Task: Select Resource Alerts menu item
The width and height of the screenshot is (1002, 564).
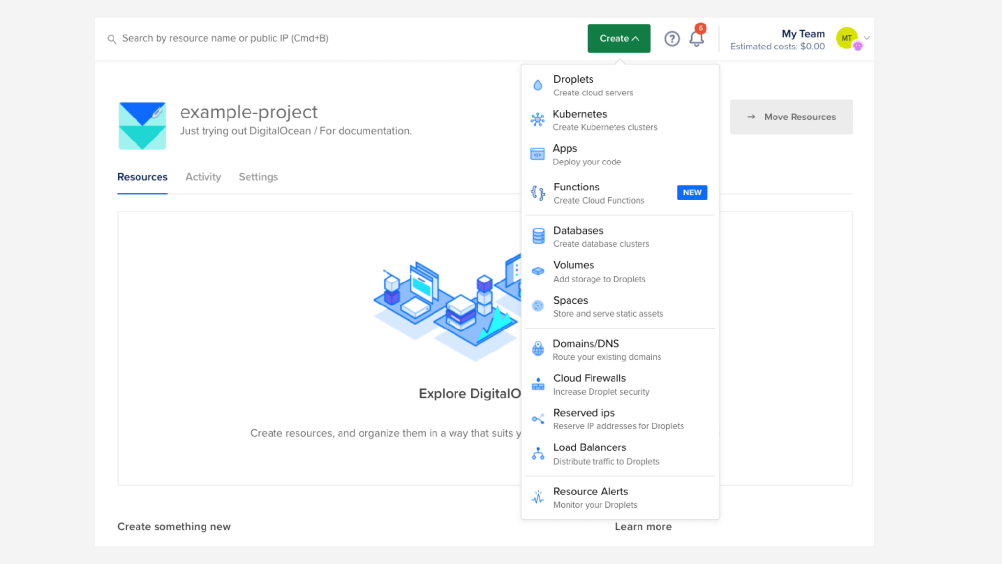Action: tap(620, 497)
